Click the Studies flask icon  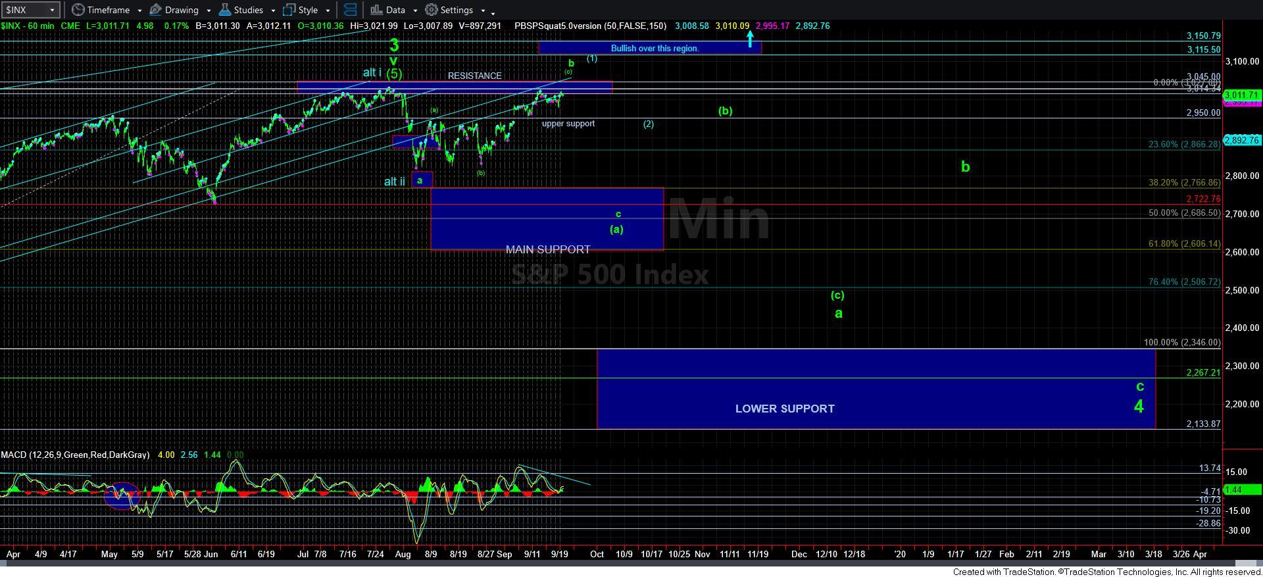pos(224,10)
